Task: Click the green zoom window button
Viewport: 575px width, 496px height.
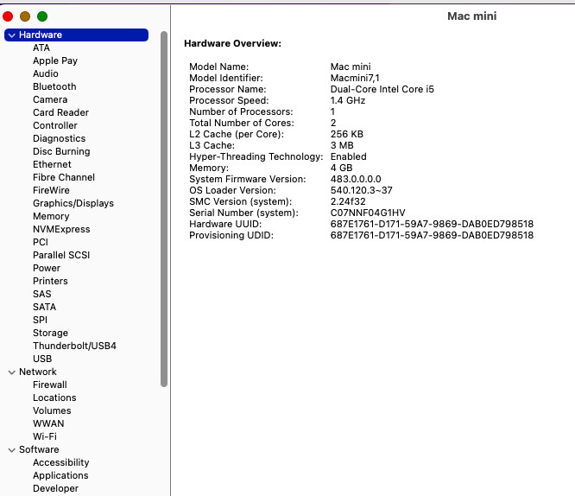Action: (42, 16)
